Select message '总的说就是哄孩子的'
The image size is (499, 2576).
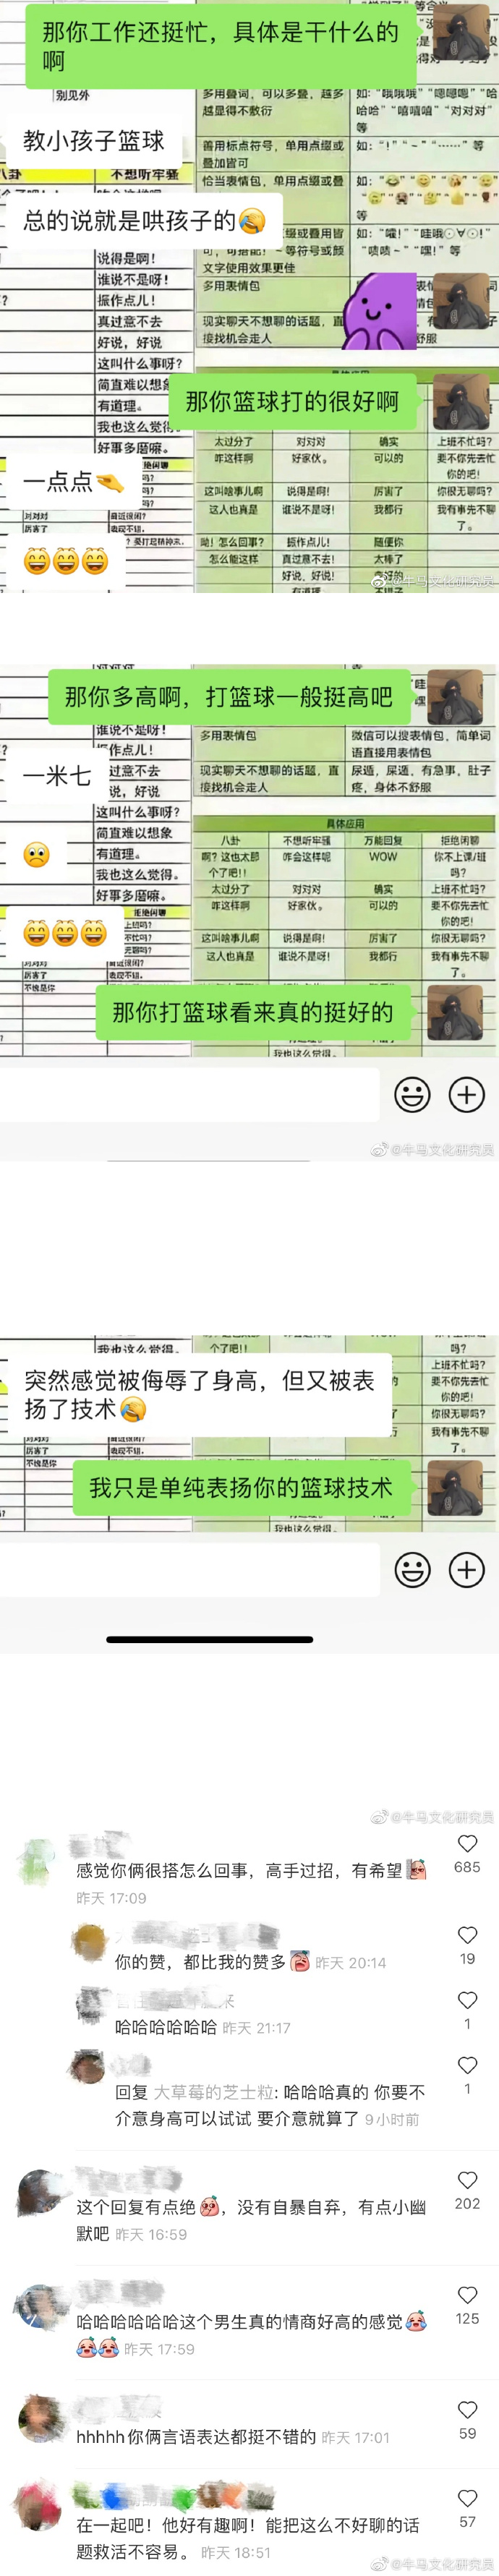(144, 220)
